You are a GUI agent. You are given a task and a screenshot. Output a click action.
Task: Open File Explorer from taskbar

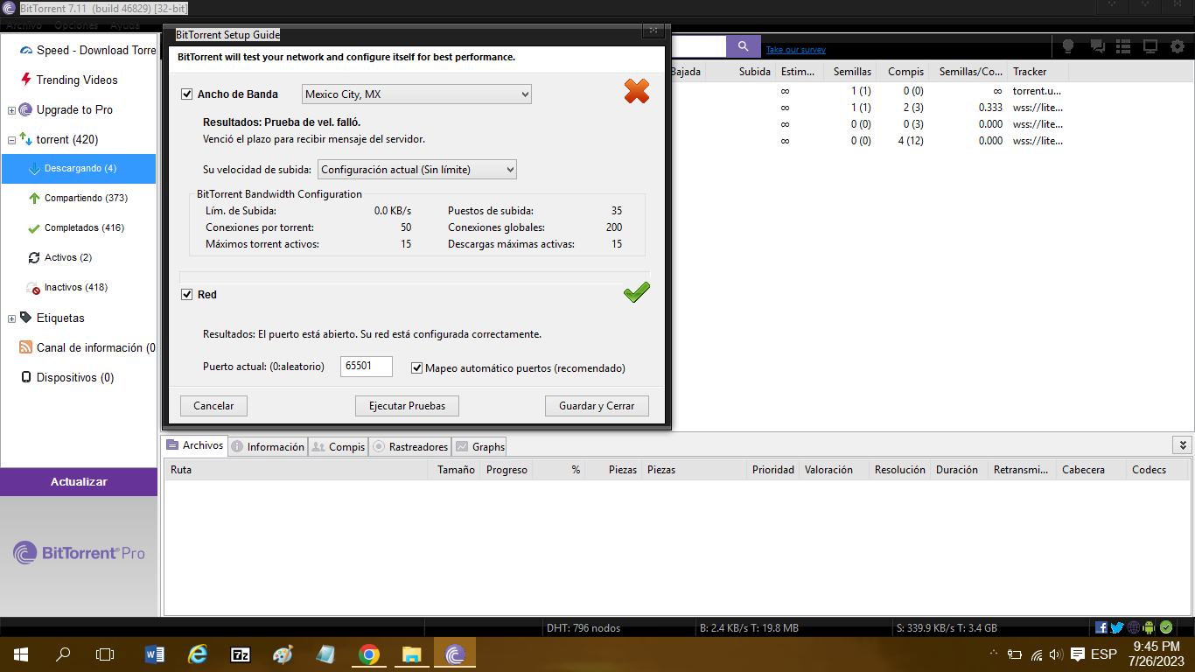pos(412,654)
